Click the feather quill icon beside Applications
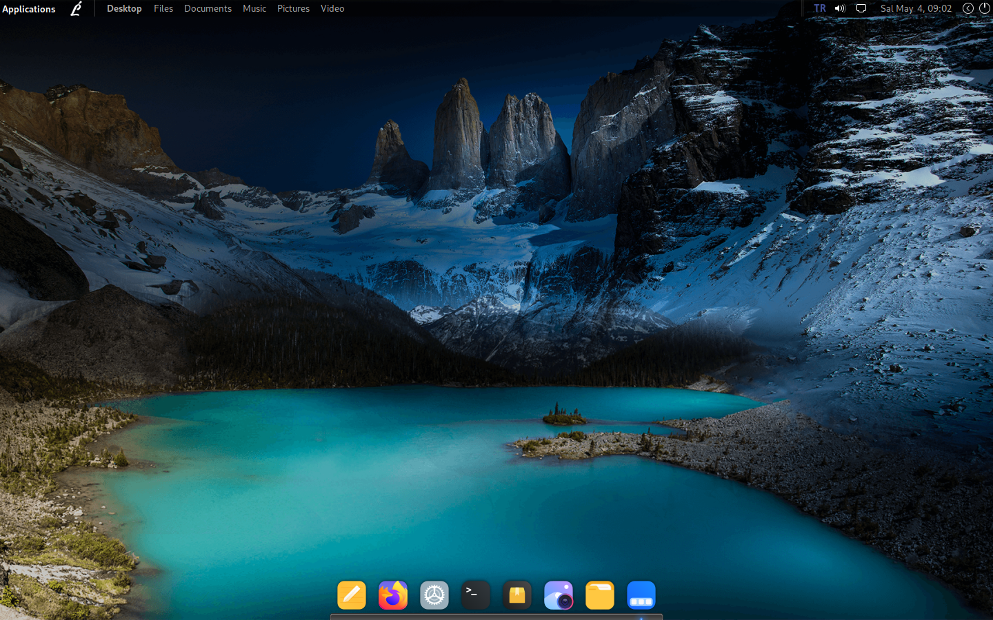The height and width of the screenshot is (620, 993). (x=76, y=8)
